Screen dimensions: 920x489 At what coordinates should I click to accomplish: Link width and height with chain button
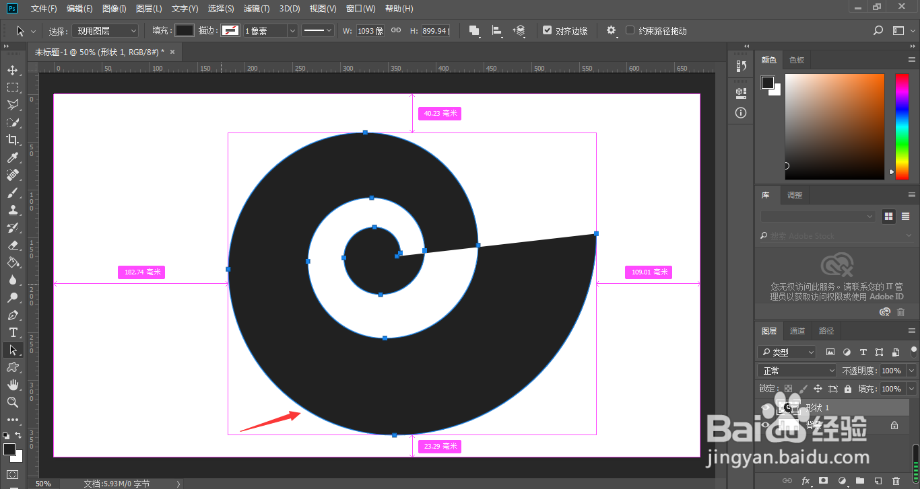tap(396, 31)
